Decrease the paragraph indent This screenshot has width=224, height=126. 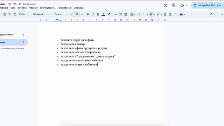point(165,14)
